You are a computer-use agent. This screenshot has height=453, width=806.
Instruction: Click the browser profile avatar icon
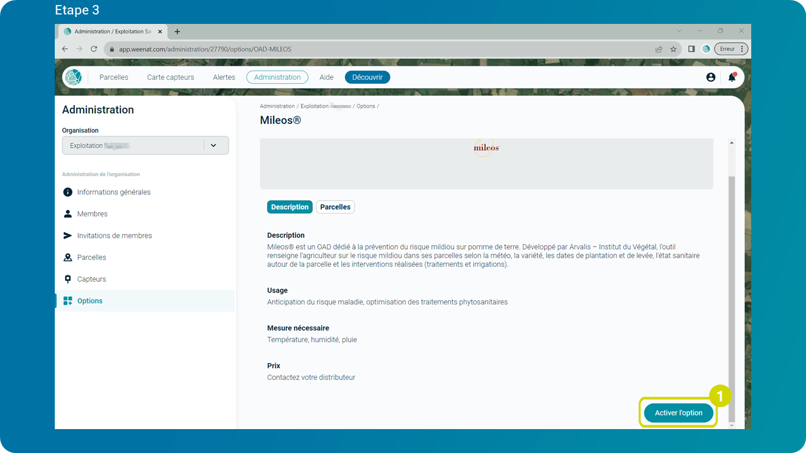706,49
